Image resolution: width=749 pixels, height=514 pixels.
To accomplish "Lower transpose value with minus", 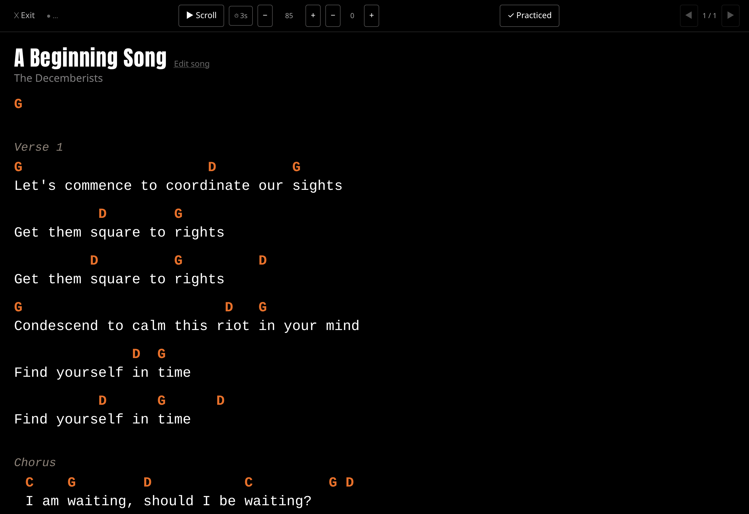I will coord(333,15).
